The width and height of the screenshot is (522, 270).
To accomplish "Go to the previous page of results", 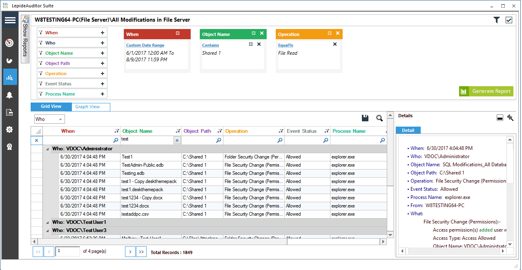I will point(49,252).
